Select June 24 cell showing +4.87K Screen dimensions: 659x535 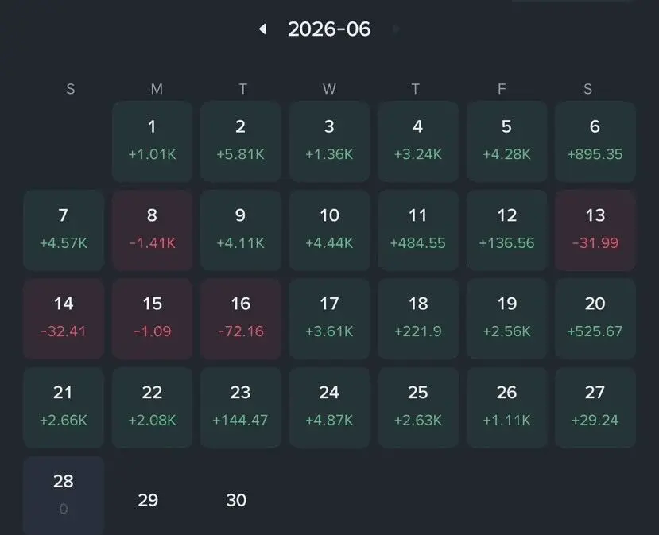[x=329, y=408]
